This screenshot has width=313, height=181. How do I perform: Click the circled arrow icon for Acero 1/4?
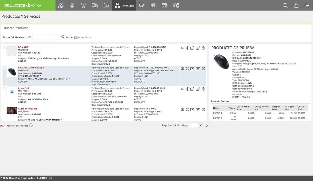(x=188, y=89)
